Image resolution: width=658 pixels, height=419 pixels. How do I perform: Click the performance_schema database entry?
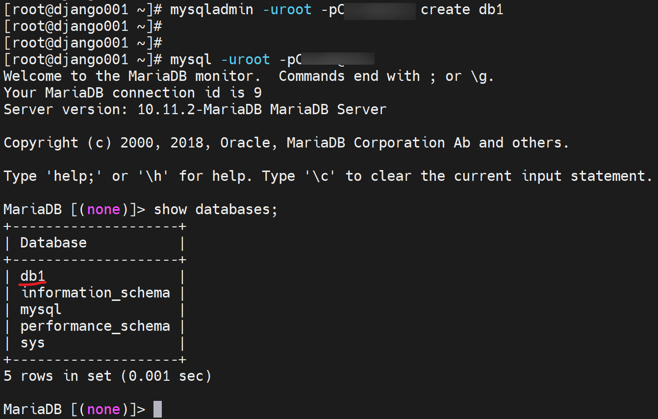click(x=95, y=326)
